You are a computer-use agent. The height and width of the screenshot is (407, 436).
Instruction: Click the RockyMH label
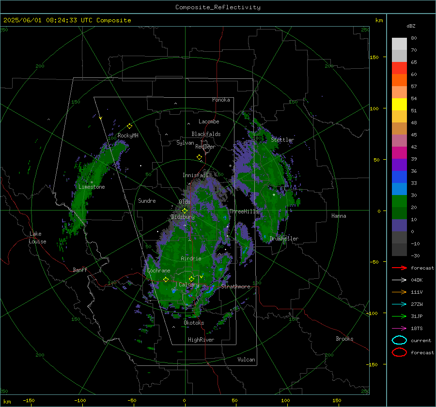[x=128, y=136]
